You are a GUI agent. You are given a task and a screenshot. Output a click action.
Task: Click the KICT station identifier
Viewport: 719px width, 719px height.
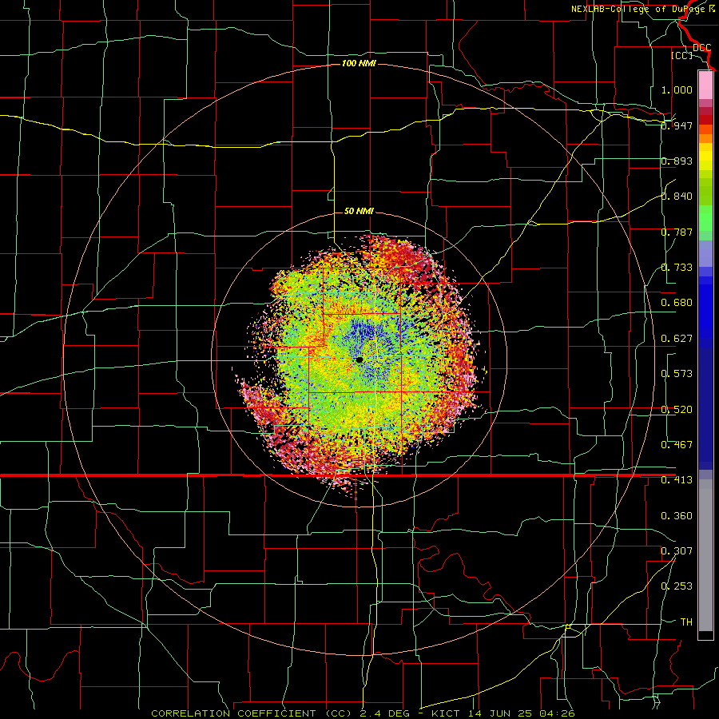click(x=446, y=713)
